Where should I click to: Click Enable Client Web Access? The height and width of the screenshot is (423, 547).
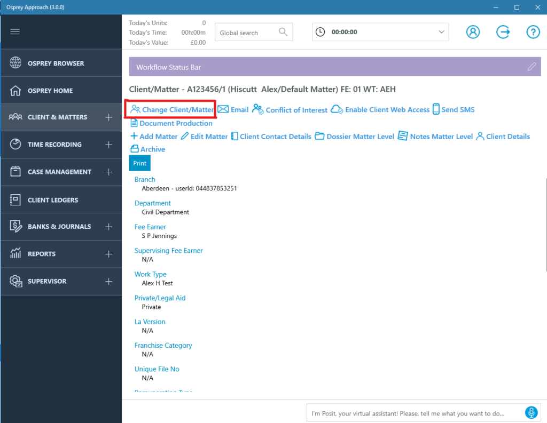pyautogui.click(x=380, y=109)
